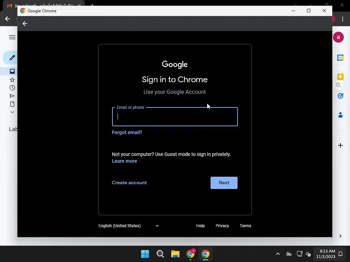Focus the Email or phone field
350x262 pixels.
pos(175,117)
